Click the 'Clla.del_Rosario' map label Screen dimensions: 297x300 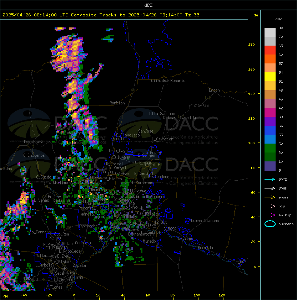pos(168,81)
